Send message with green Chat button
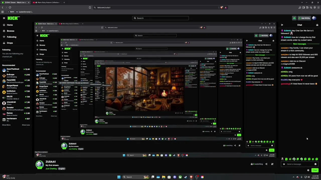Screen dimensions: 321x180 (x=315, y=170)
